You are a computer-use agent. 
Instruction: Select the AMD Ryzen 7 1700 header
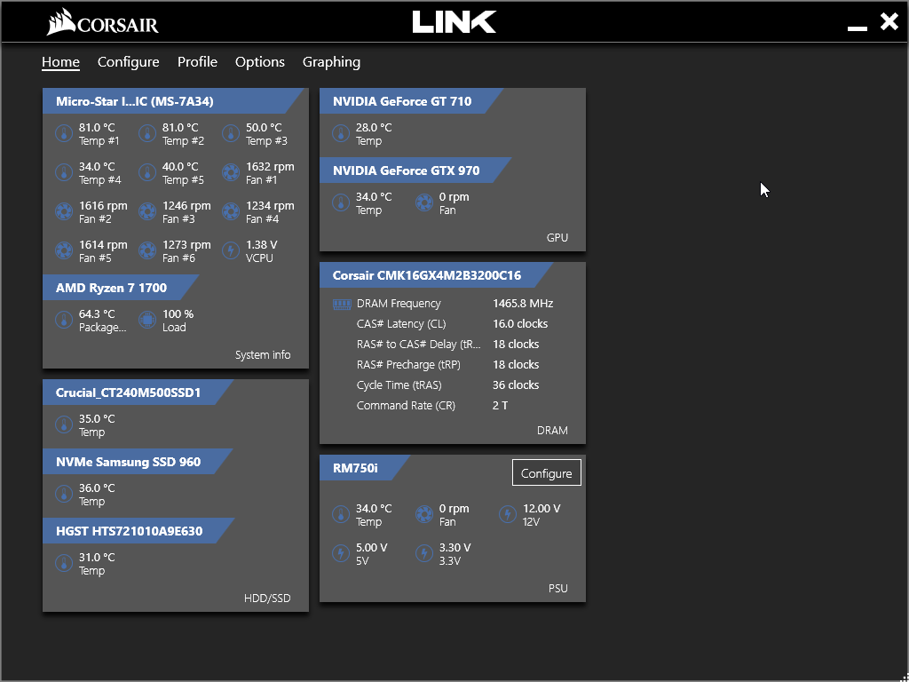121,288
